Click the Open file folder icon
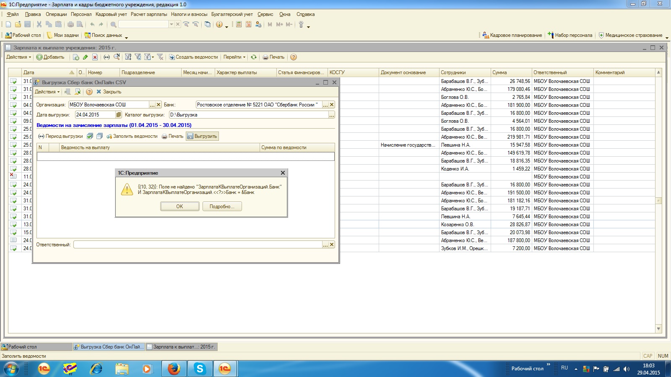The image size is (671, 377). 18,24
